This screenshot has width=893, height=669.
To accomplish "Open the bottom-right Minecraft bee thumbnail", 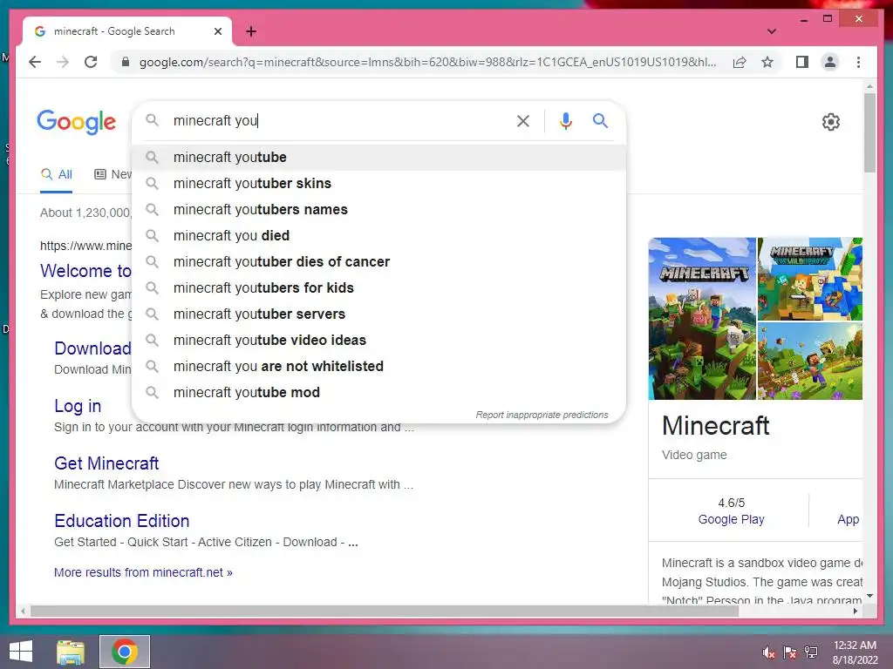I will coord(809,361).
